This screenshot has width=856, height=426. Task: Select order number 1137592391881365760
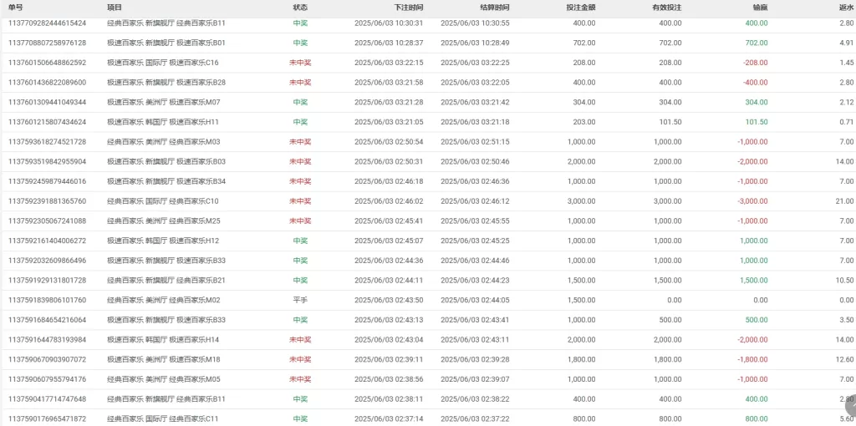(47, 201)
